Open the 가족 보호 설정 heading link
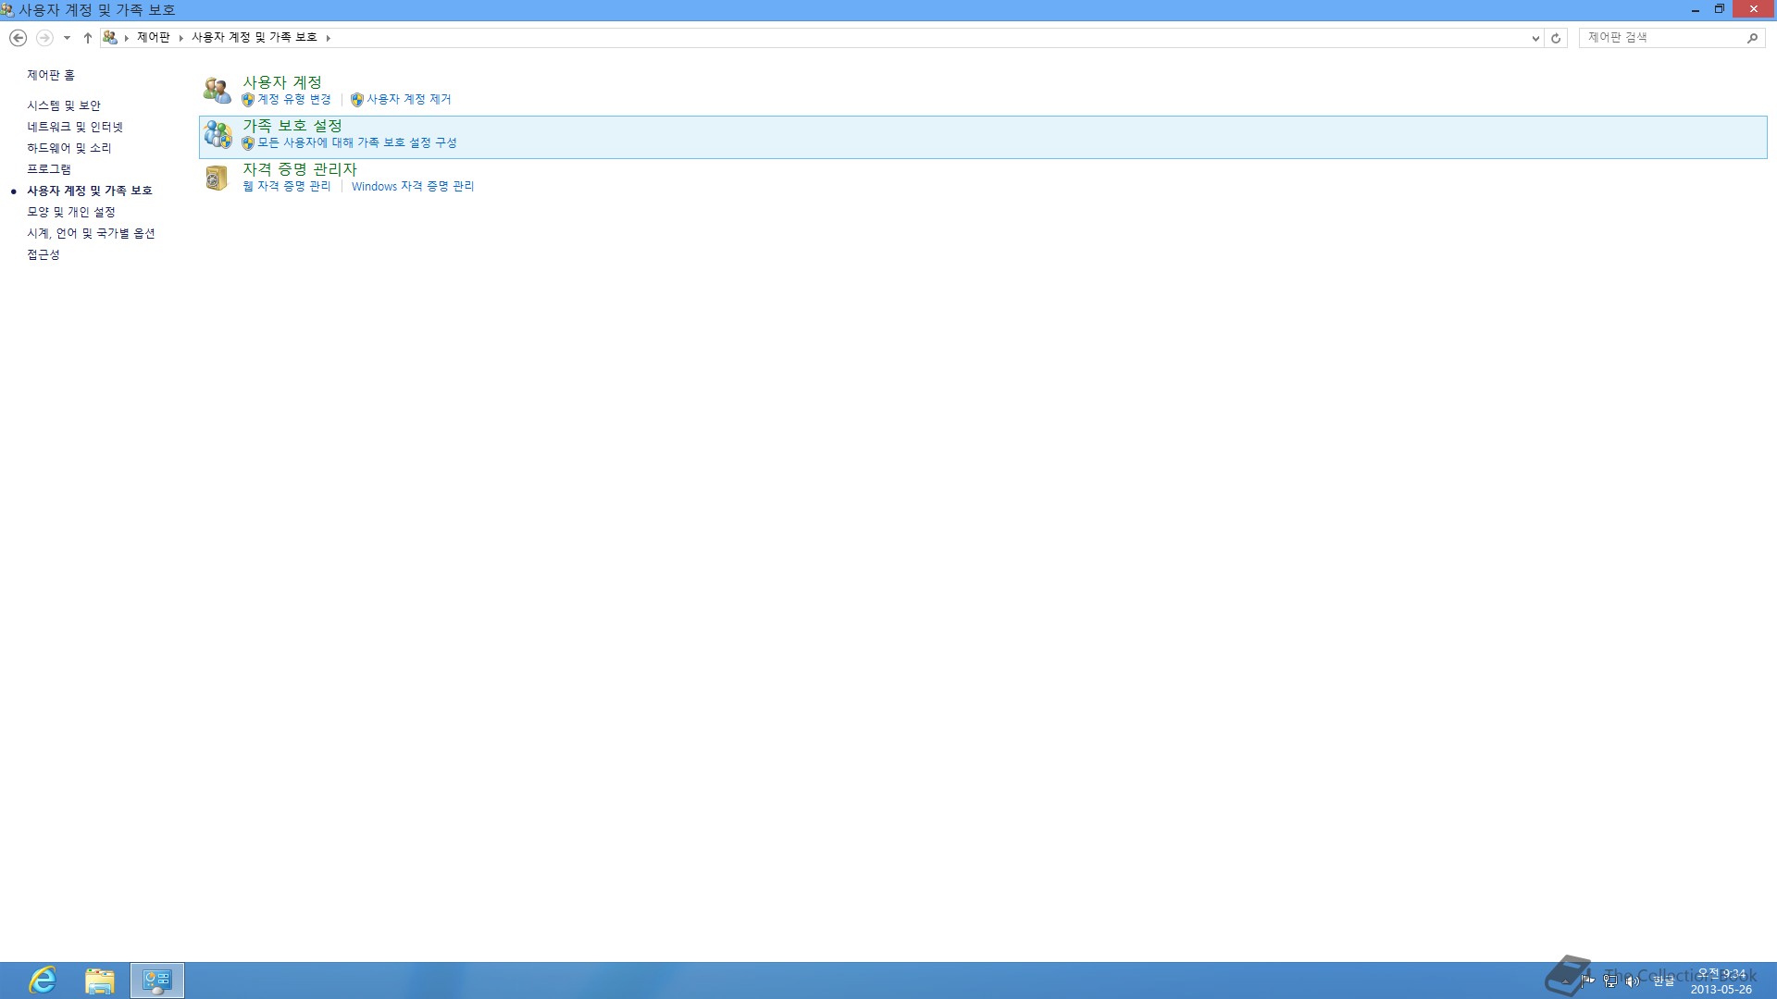 click(292, 126)
